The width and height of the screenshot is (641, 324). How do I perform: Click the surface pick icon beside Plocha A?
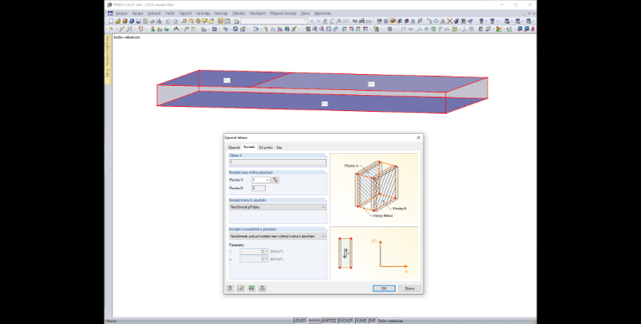[276, 180]
